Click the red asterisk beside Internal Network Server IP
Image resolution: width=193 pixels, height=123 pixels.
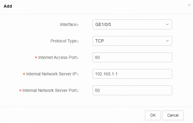[x=24, y=74]
